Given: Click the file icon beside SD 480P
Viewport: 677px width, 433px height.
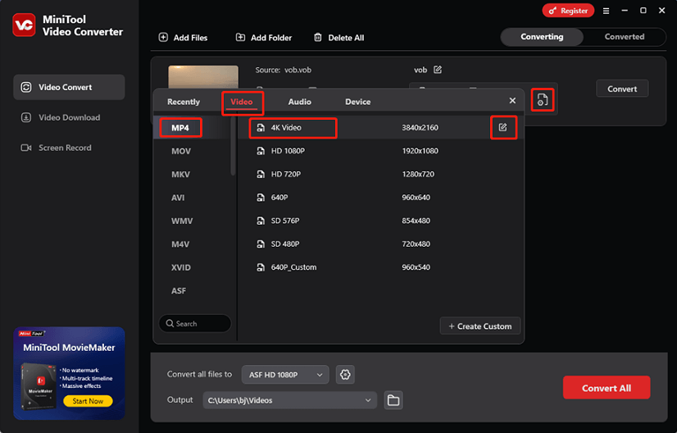Looking at the screenshot, I should click(261, 244).
